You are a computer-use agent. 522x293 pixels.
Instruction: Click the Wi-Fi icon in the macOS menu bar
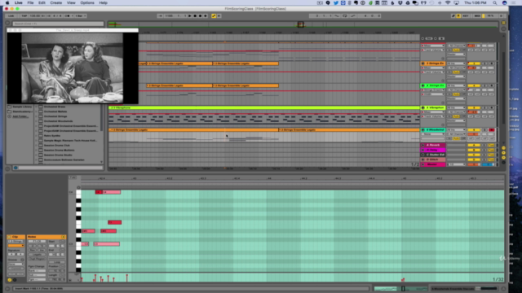448,2
